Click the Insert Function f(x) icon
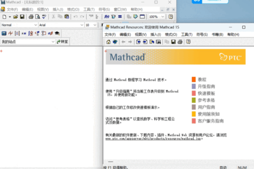 106,17
